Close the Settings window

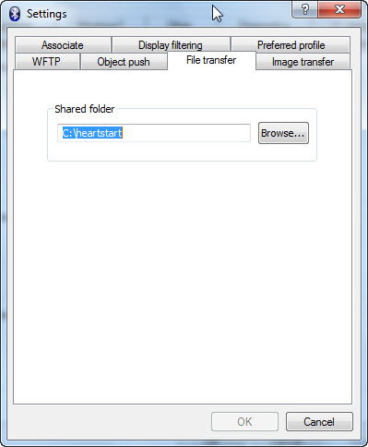pyautogui.click(x=339, y=9)
